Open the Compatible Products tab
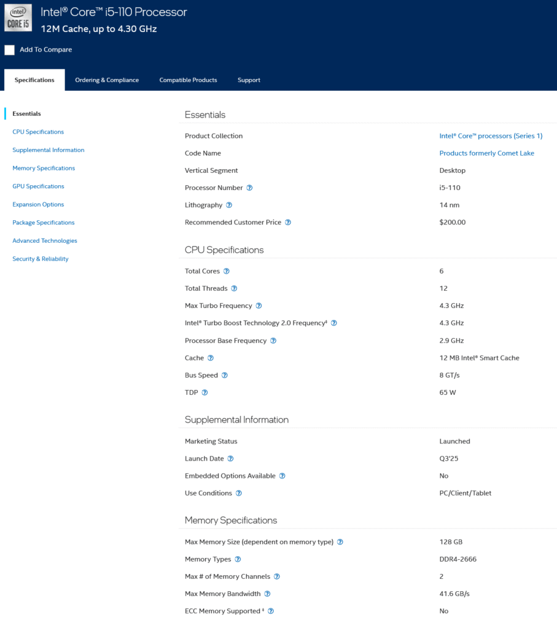Image resolution: width=557 pixels, height=628 pixels. tap(188, 80)
